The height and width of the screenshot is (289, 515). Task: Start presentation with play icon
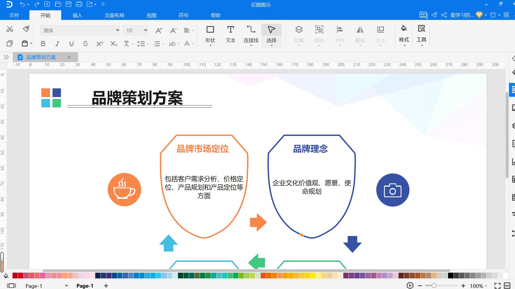click(x=410, y=285)
